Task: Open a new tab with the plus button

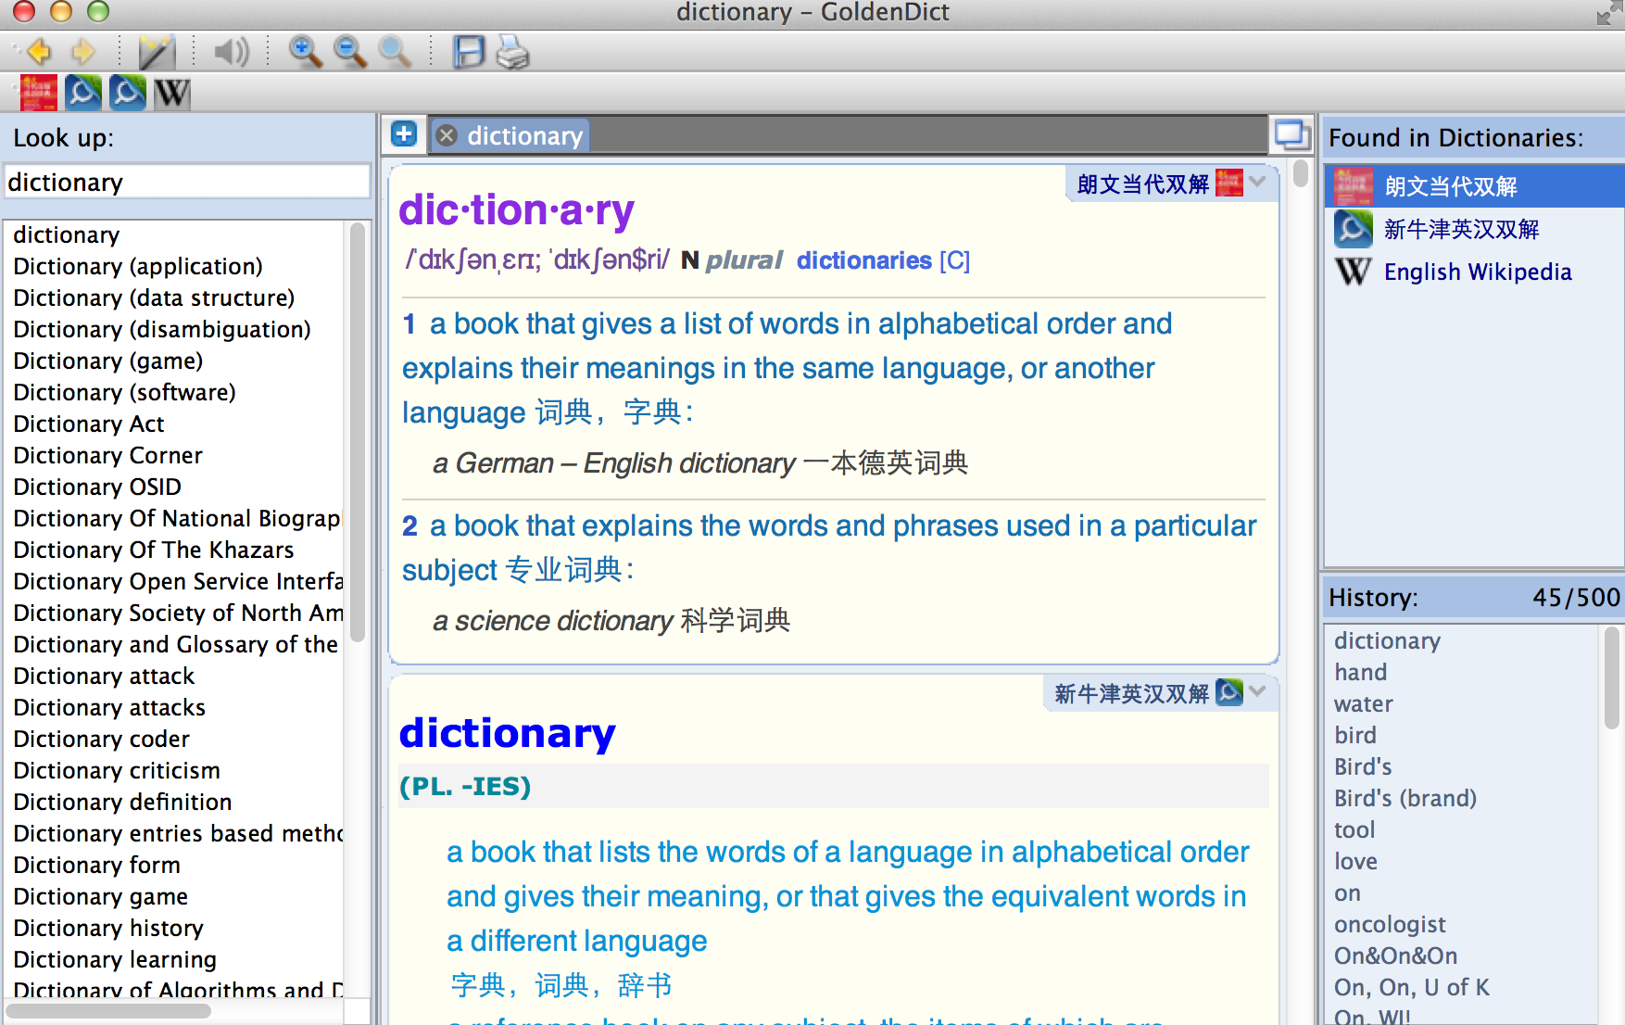Action: pyautogui.click(x=404, y=134)
